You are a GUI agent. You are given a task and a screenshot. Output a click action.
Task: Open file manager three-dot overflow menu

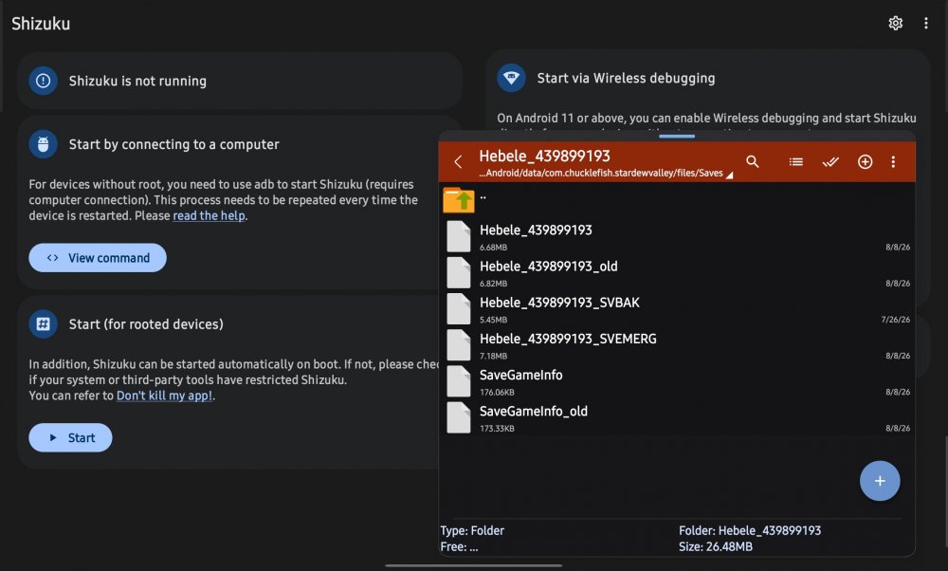pyautogui.click(x=893, y=161)
